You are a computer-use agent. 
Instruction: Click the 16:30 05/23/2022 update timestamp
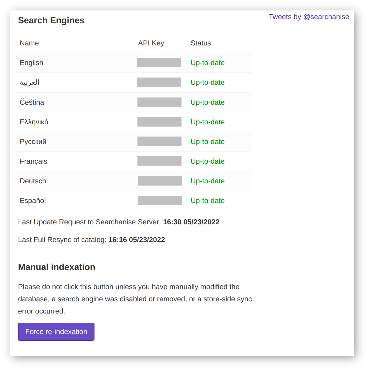[191, 222]
